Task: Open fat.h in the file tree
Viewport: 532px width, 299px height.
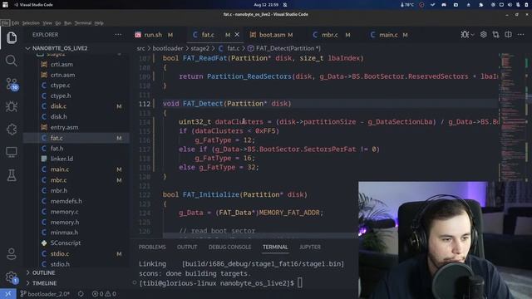Action: coord(57,149)
